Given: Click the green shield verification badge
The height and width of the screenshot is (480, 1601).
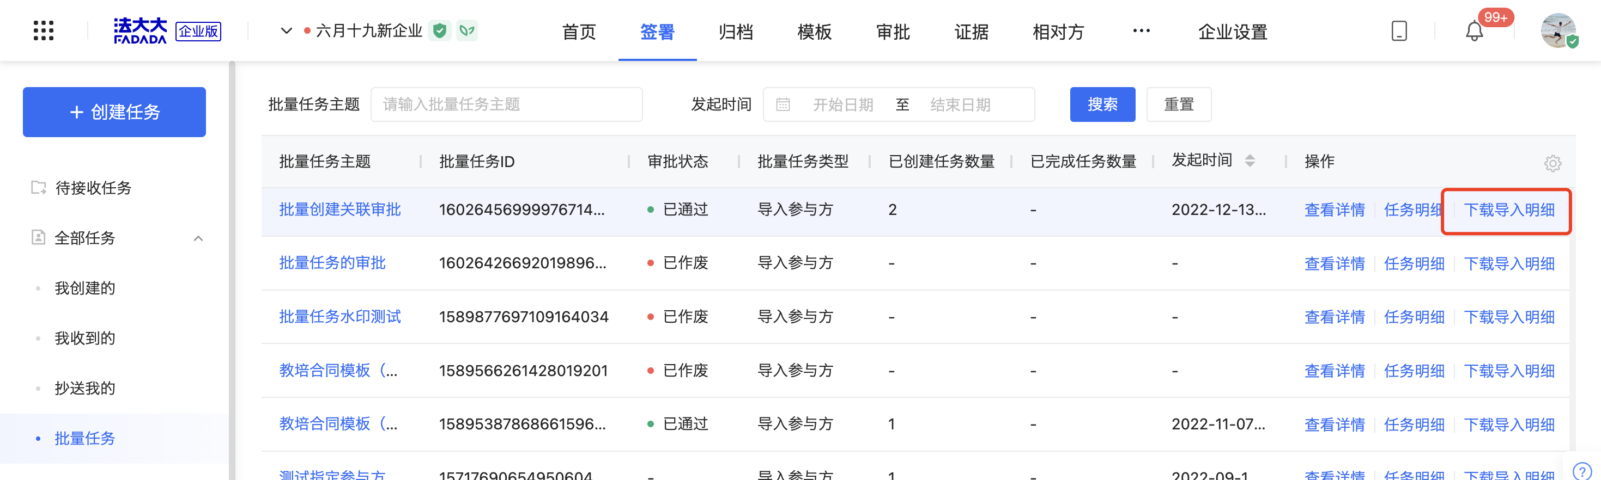Looking at the screenshot, I should tap(439, 30).
